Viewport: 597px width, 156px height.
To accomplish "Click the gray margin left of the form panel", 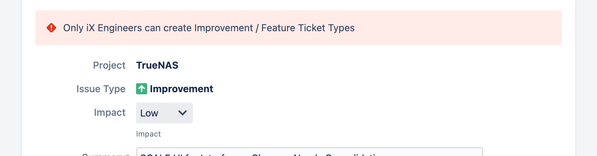I will (x=10, y=78).
